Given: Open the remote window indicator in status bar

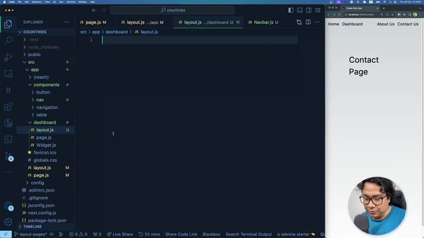Looking at the screenshot, I should click(x=6, y=234).
